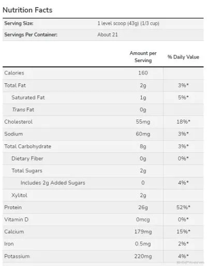
Task: Click the 'About 21' servings value
Action: tap(108, 35)
